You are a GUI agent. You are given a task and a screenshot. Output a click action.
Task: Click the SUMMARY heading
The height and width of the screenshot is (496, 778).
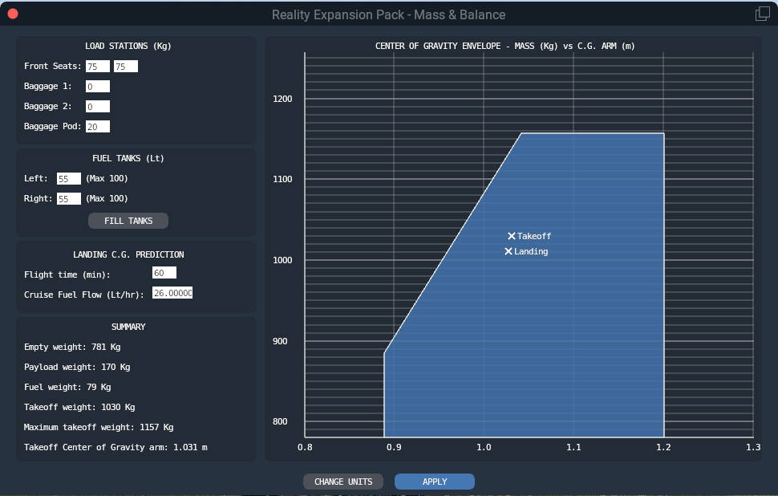[x=128, y=327]
